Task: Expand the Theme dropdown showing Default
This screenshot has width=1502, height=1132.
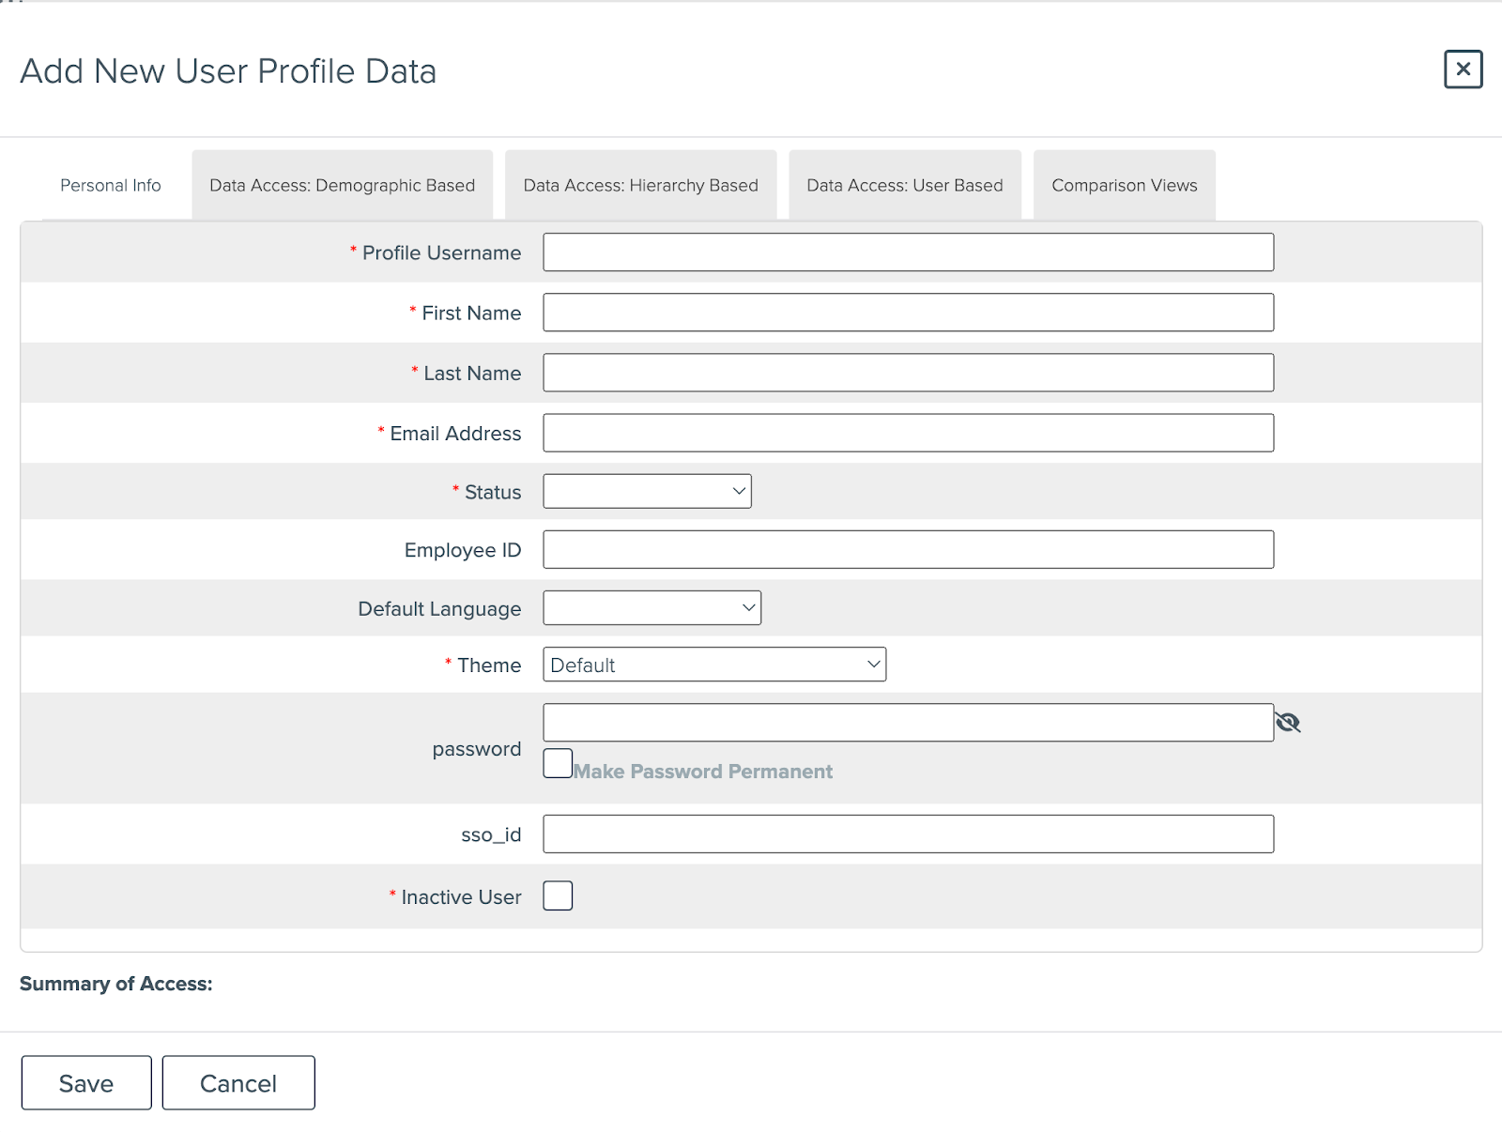Action: 713,664
